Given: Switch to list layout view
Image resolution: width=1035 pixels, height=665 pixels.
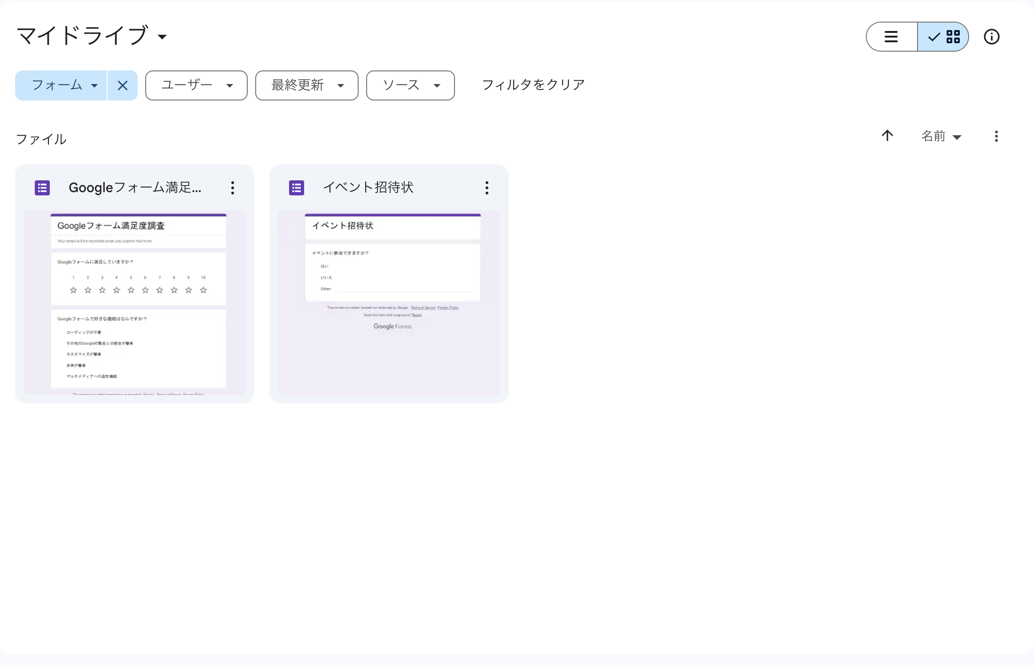Looking at the screenshot, I should (892, 37).
